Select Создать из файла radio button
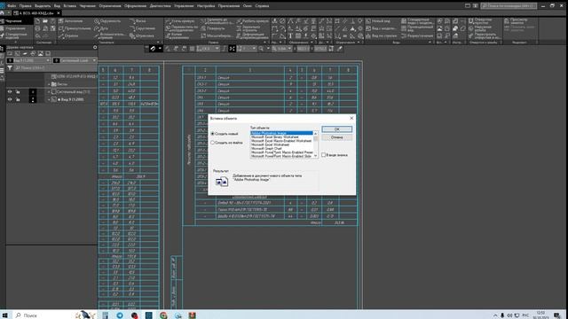This screenshot has height=319, width=568. coord(227,143)
